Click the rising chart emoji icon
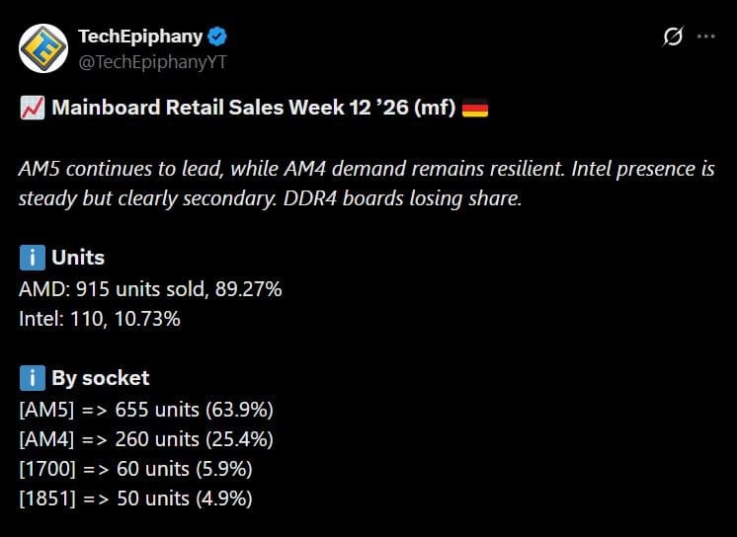This screenshot has width=737, height=537. (x=30, y=108)
